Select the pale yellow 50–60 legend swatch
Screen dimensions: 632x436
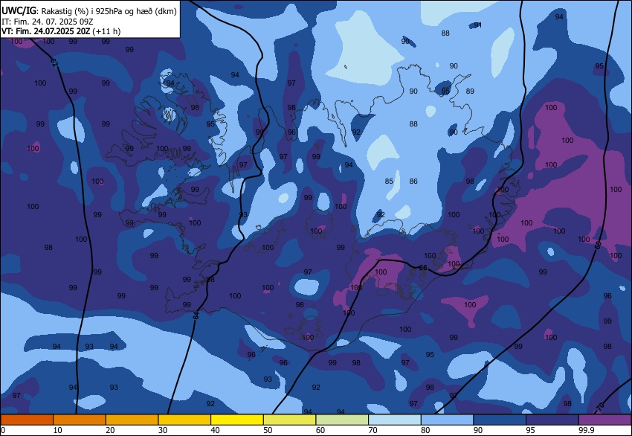coord(289,420)
